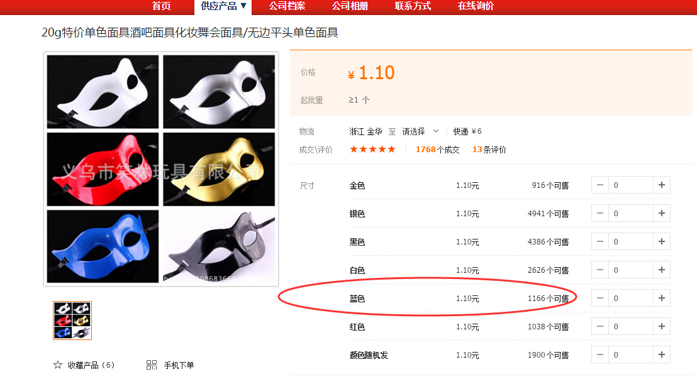Image resolution: width=697 pixels, height=379 pixels.
Task: Open the 手机下单 QR code icon
Action: [152, 365]
